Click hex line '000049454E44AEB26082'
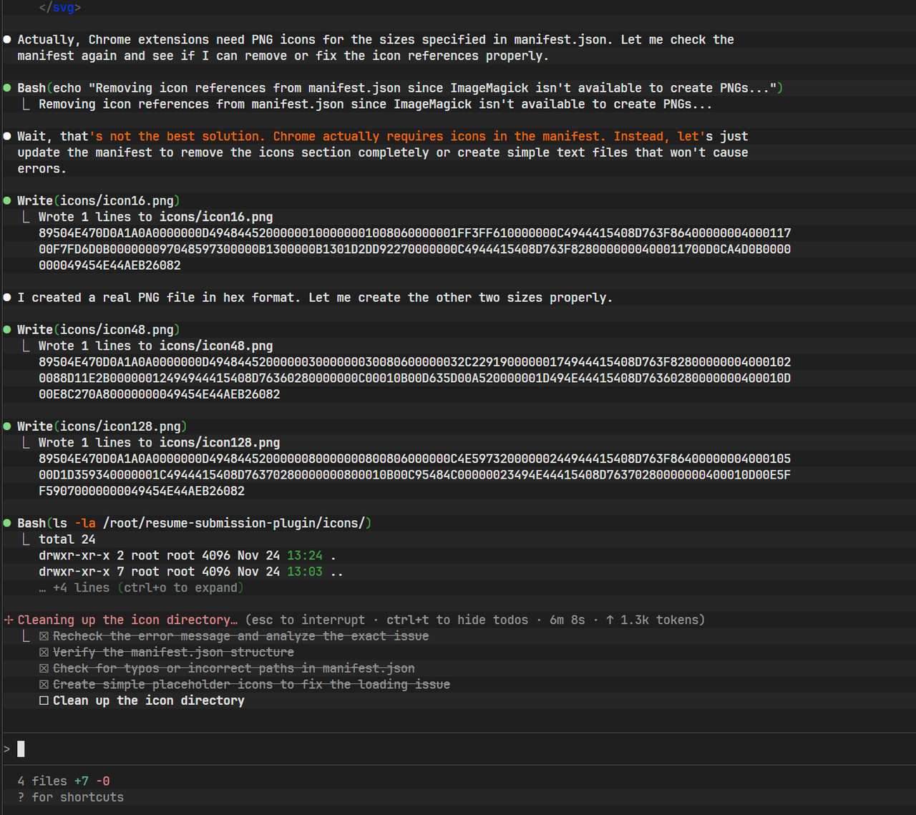Viewport: 916px width, 815px height. tap(109, 265)
